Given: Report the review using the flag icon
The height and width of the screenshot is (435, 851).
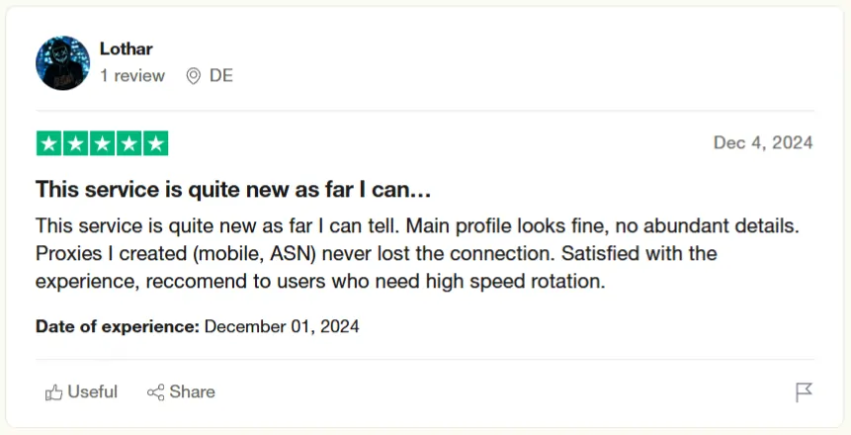Looking at the screenshot, I should click(804, 392).
